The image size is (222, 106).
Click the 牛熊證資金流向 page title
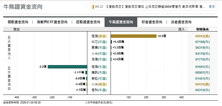tap(23, 7)
